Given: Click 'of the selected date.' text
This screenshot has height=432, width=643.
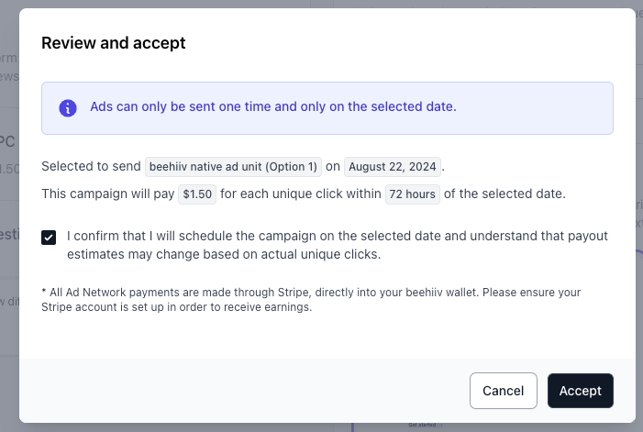Looking at the screenshot, I should (x=504, y=194).
